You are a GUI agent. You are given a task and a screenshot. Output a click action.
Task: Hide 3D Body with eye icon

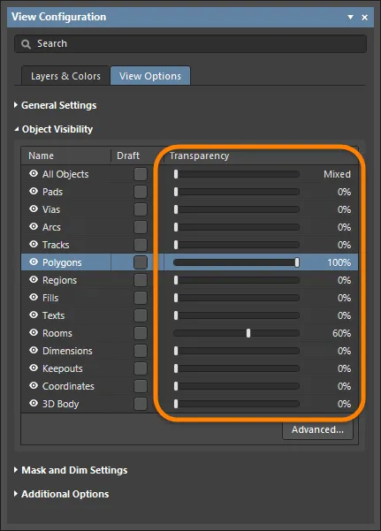(34, 403)
